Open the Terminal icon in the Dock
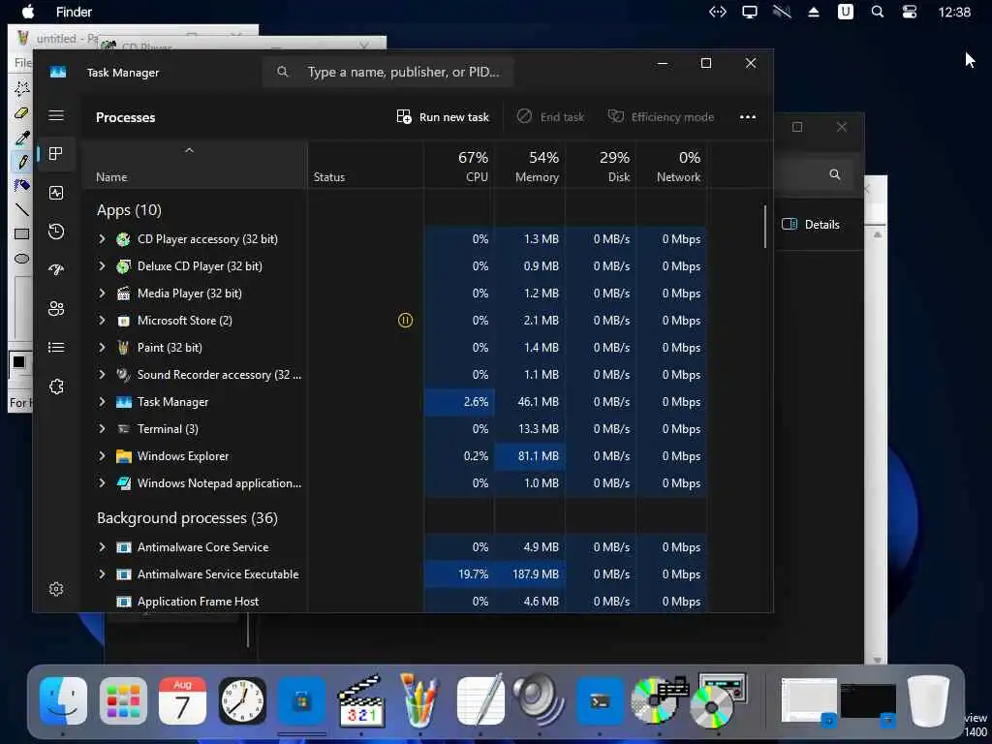Viewport: 992px width, 744px height. tap(599, 701)
